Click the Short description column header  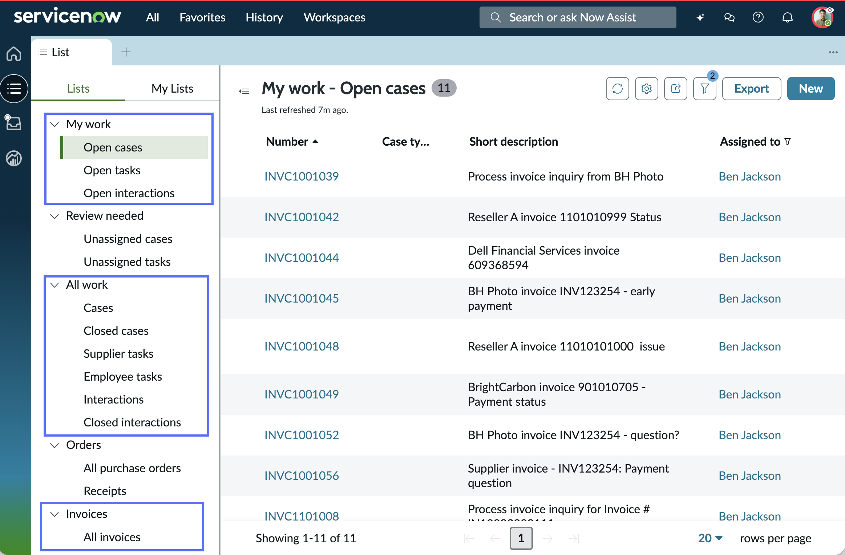point(513,142)
